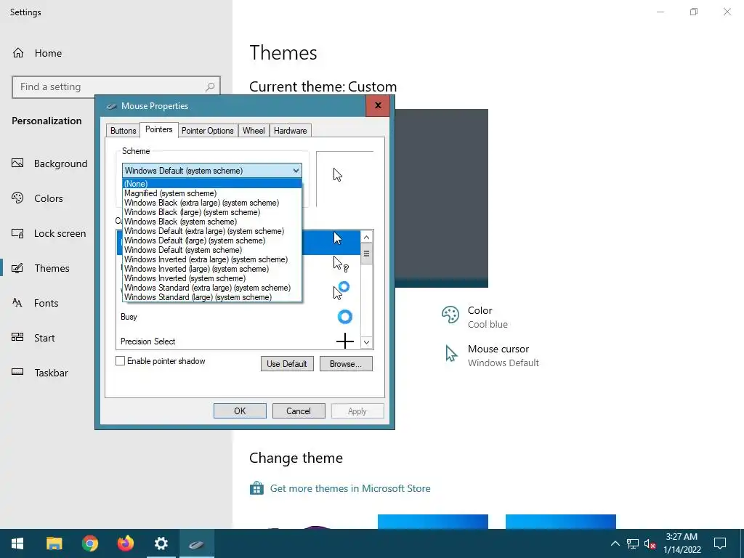Open Background settings in sidebar
The image size is (744, 558).
point(50,163)
